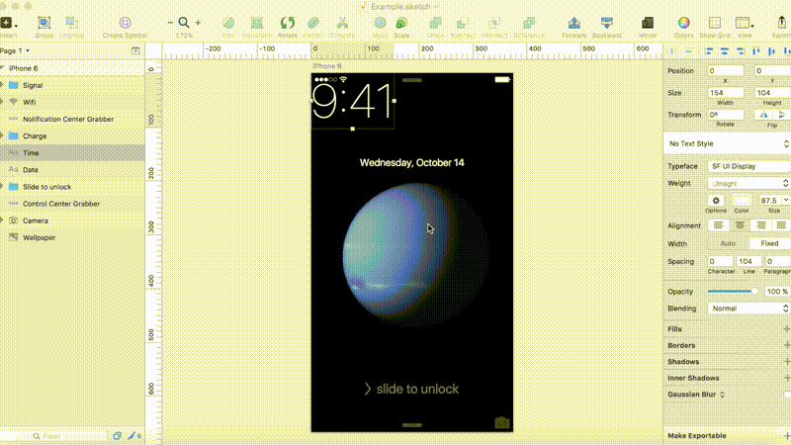Apply the Subtract boolean operation

pos(462,23)
